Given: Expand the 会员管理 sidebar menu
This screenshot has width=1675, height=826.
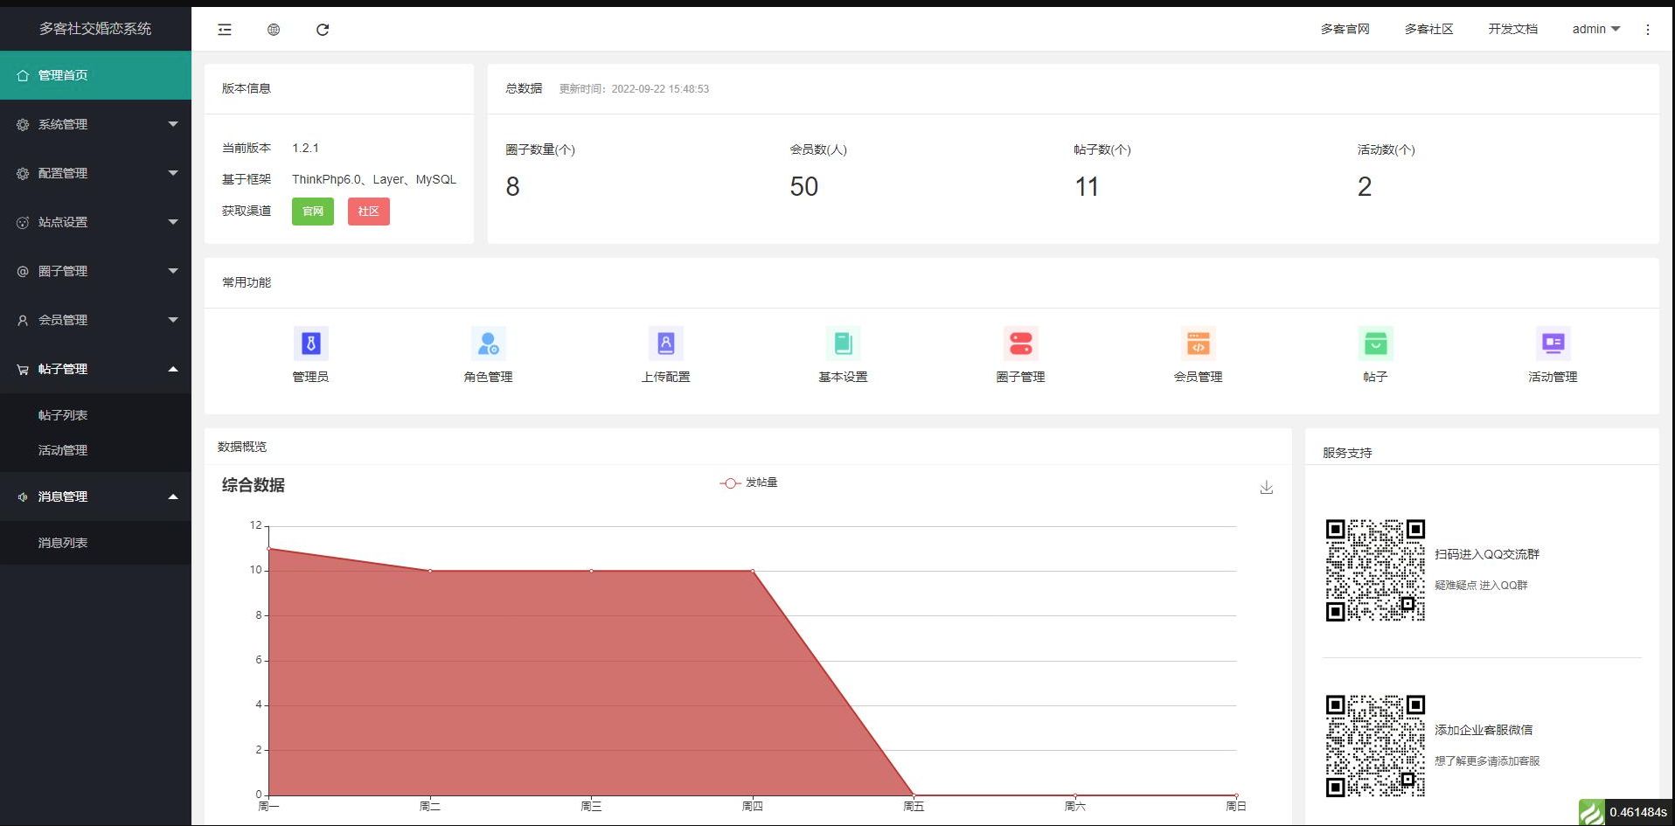Looking at the screenshot, I should (95, 320).
